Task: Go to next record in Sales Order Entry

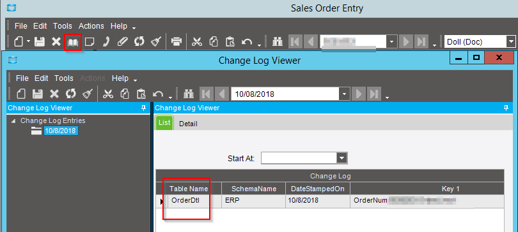Action: click(405, 42)
